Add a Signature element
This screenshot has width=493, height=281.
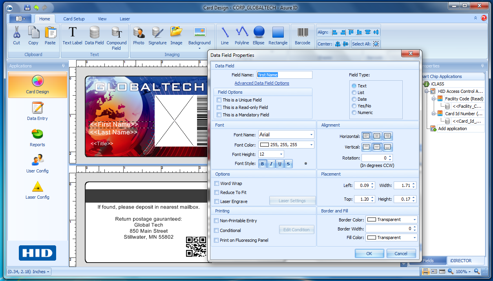point(157,36)
